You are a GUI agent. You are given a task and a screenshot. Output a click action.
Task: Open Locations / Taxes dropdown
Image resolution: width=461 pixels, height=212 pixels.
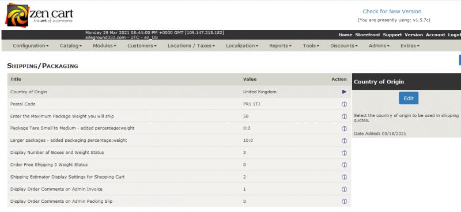coord(191,46)
